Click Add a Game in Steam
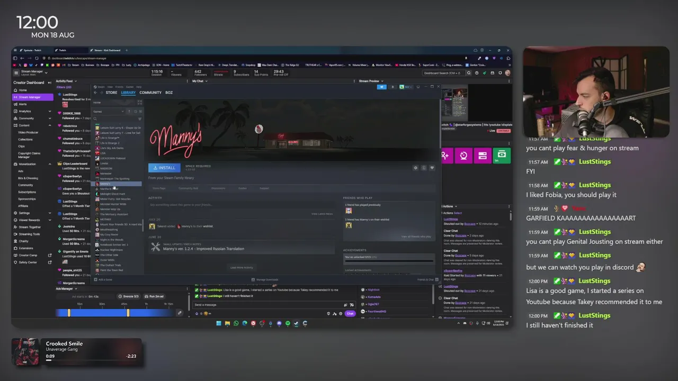The width and height of the screenshot is (678, 381). coord(103,279)
